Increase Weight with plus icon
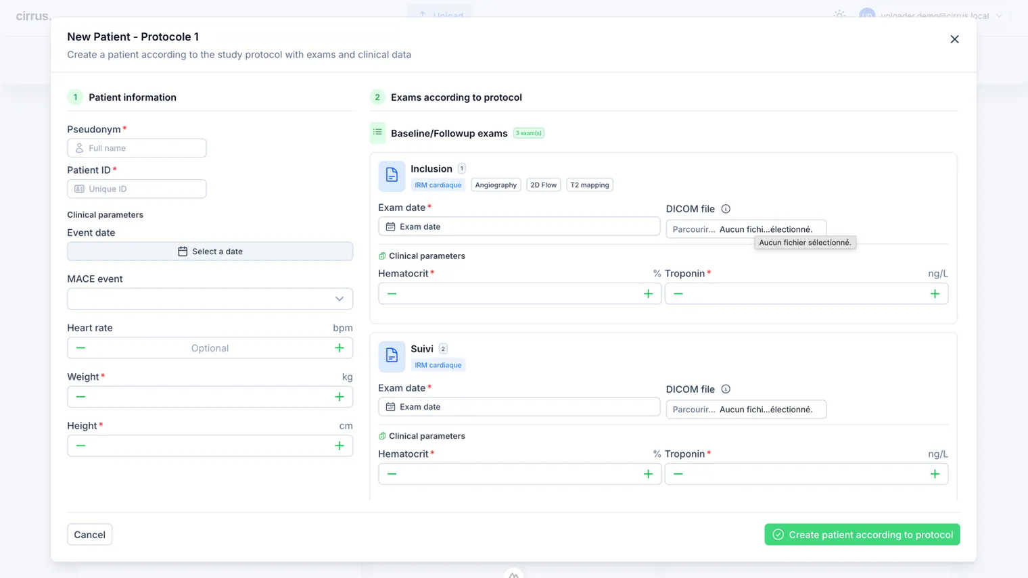Screen dimensions: 1028x578 340,397
